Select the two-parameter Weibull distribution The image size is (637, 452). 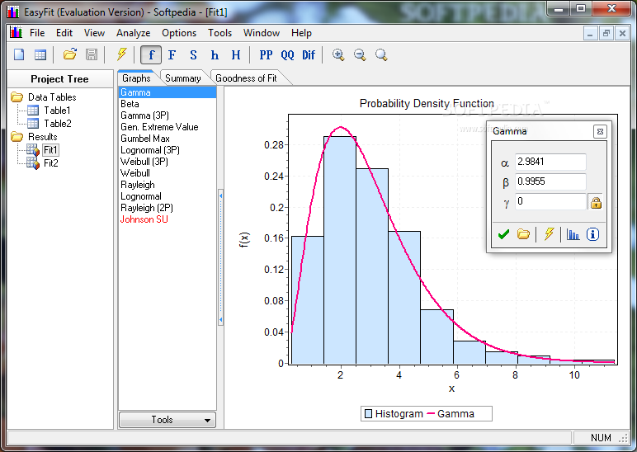[168, 173]
